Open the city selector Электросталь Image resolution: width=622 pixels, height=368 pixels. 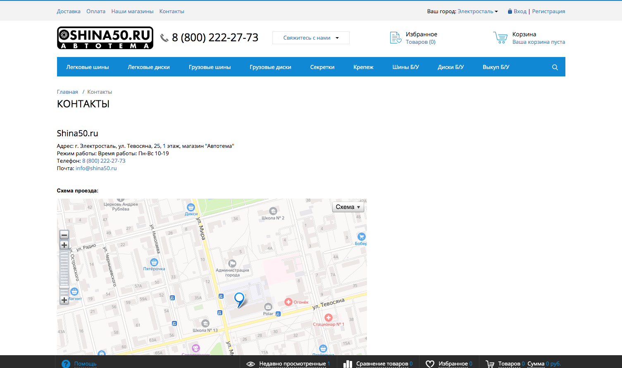point(478,12)
